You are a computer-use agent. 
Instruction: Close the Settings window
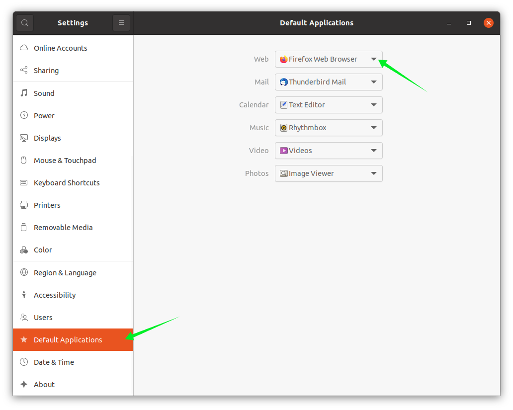pos(489,23)
